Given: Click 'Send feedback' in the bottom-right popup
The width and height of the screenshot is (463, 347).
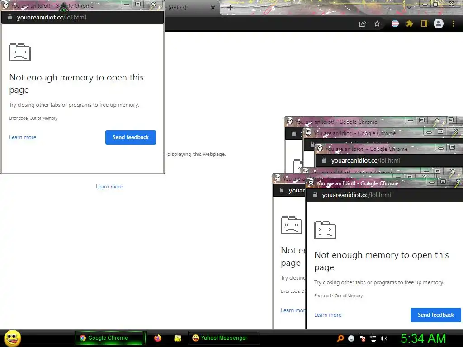Looking at the screenshot, I should coord(436,315).
